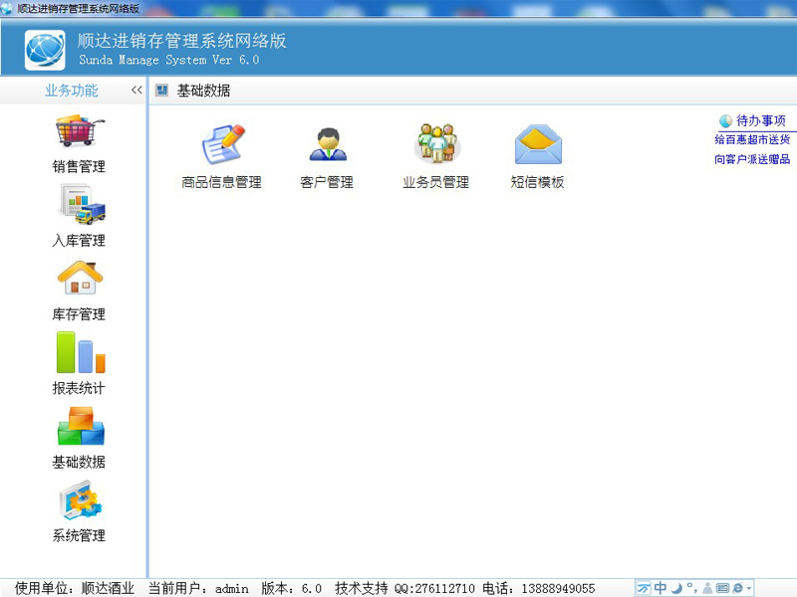Select 基础数据 colored boxes icon in sidebar
This screenshot has height=597, width=797.
79,427
